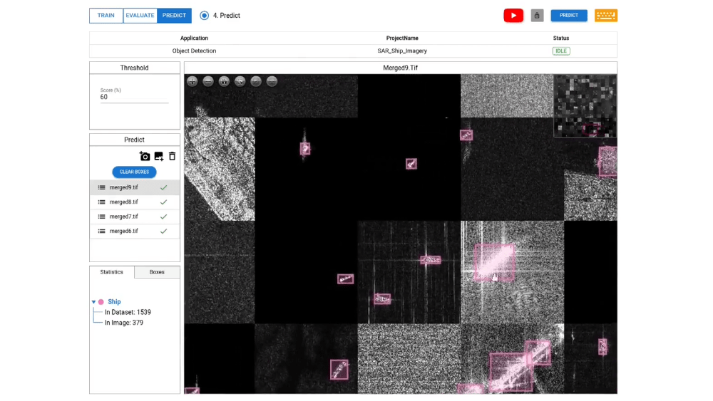Switch to the Evaluate tab

[140, 16]
